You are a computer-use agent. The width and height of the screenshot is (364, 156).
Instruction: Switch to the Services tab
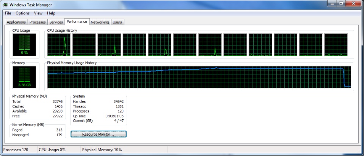(x=56, y=22)
